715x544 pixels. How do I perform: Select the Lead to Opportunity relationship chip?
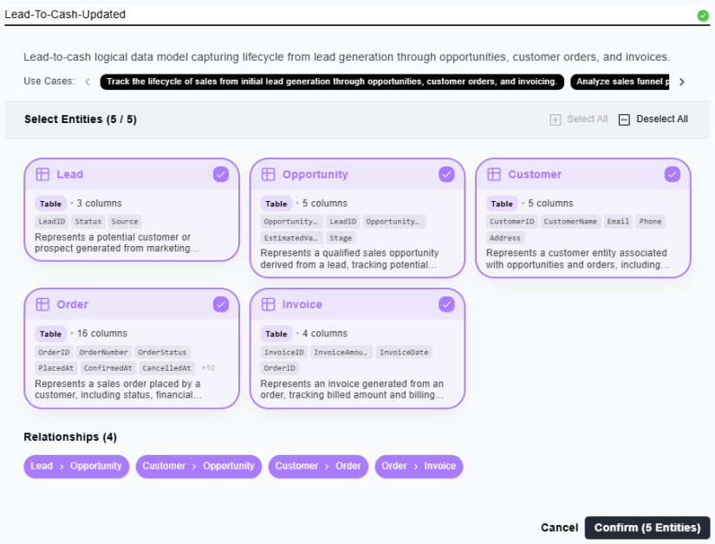coord(76,466)
